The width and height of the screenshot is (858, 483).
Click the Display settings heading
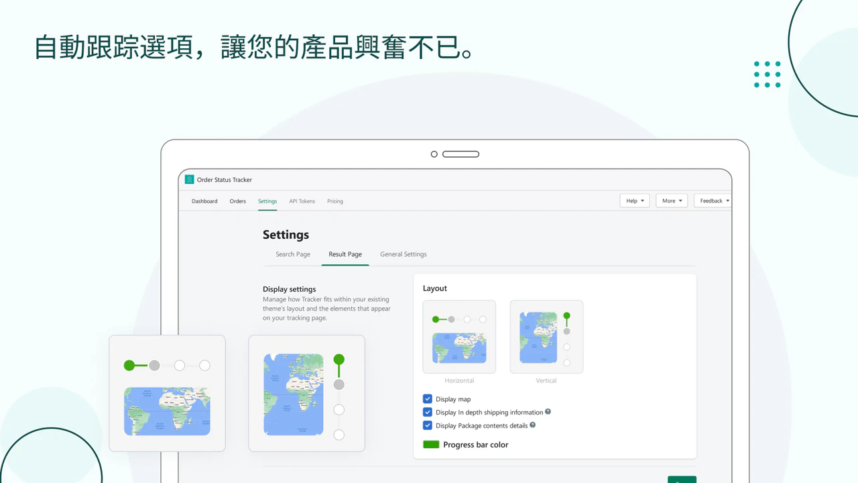tap(290, 289)
